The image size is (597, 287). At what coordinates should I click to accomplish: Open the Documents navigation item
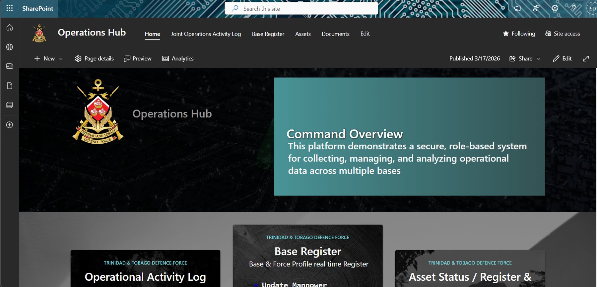tap(336, 34)
